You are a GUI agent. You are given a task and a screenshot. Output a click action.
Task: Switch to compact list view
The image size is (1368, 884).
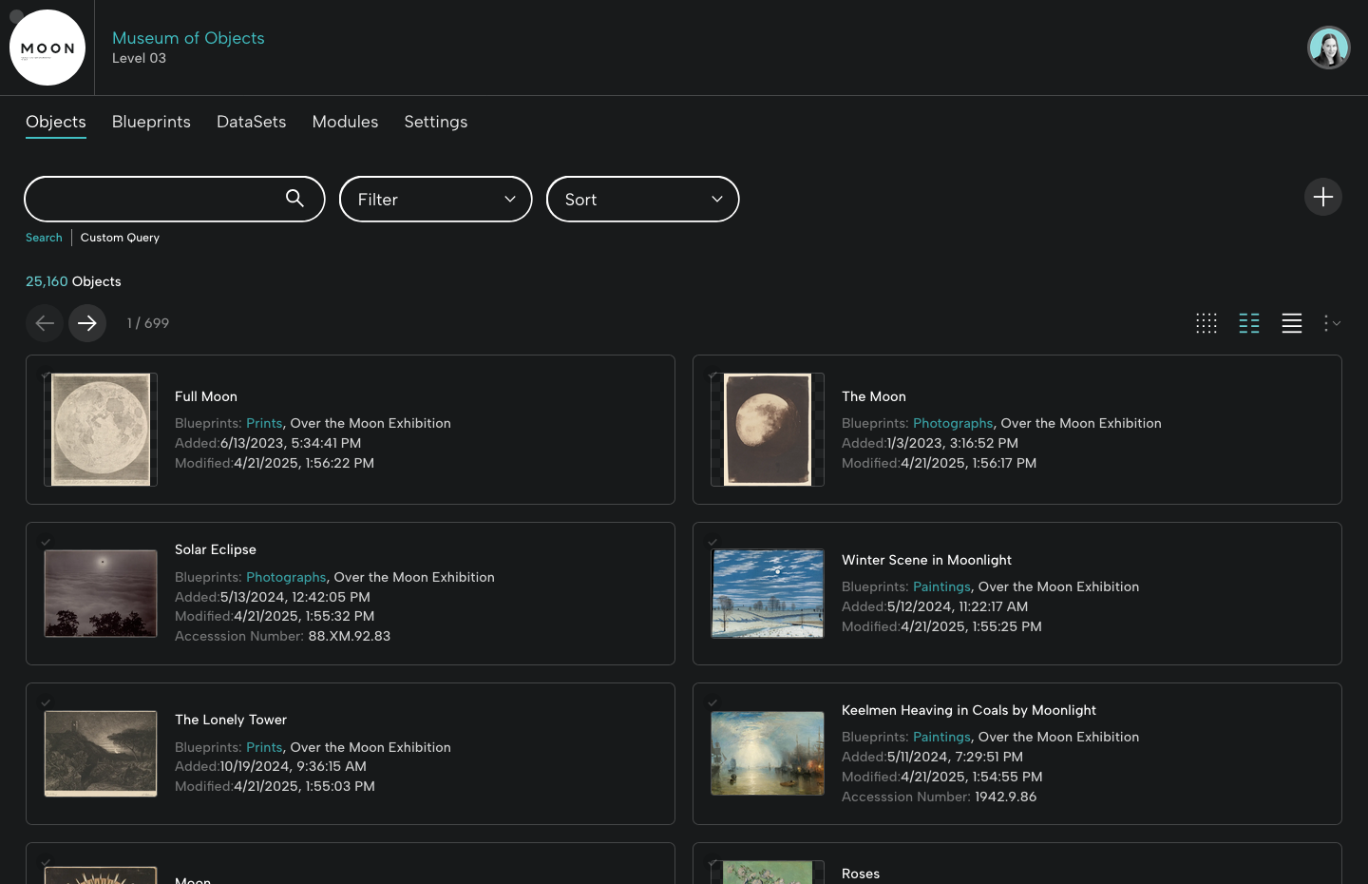tap(1292, 323)
